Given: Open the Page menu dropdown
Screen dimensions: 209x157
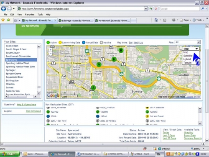Looking at the screenshot, I should (185, 20).
